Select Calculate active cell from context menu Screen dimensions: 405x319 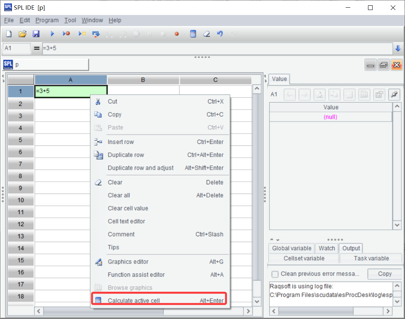[160, 301]
